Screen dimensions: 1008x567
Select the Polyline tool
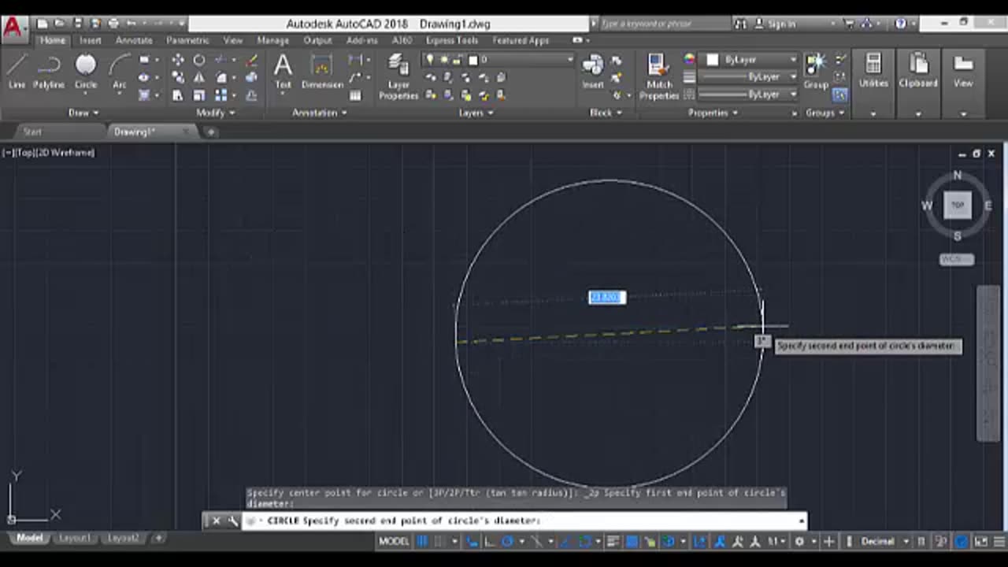(x=49, y=71)
